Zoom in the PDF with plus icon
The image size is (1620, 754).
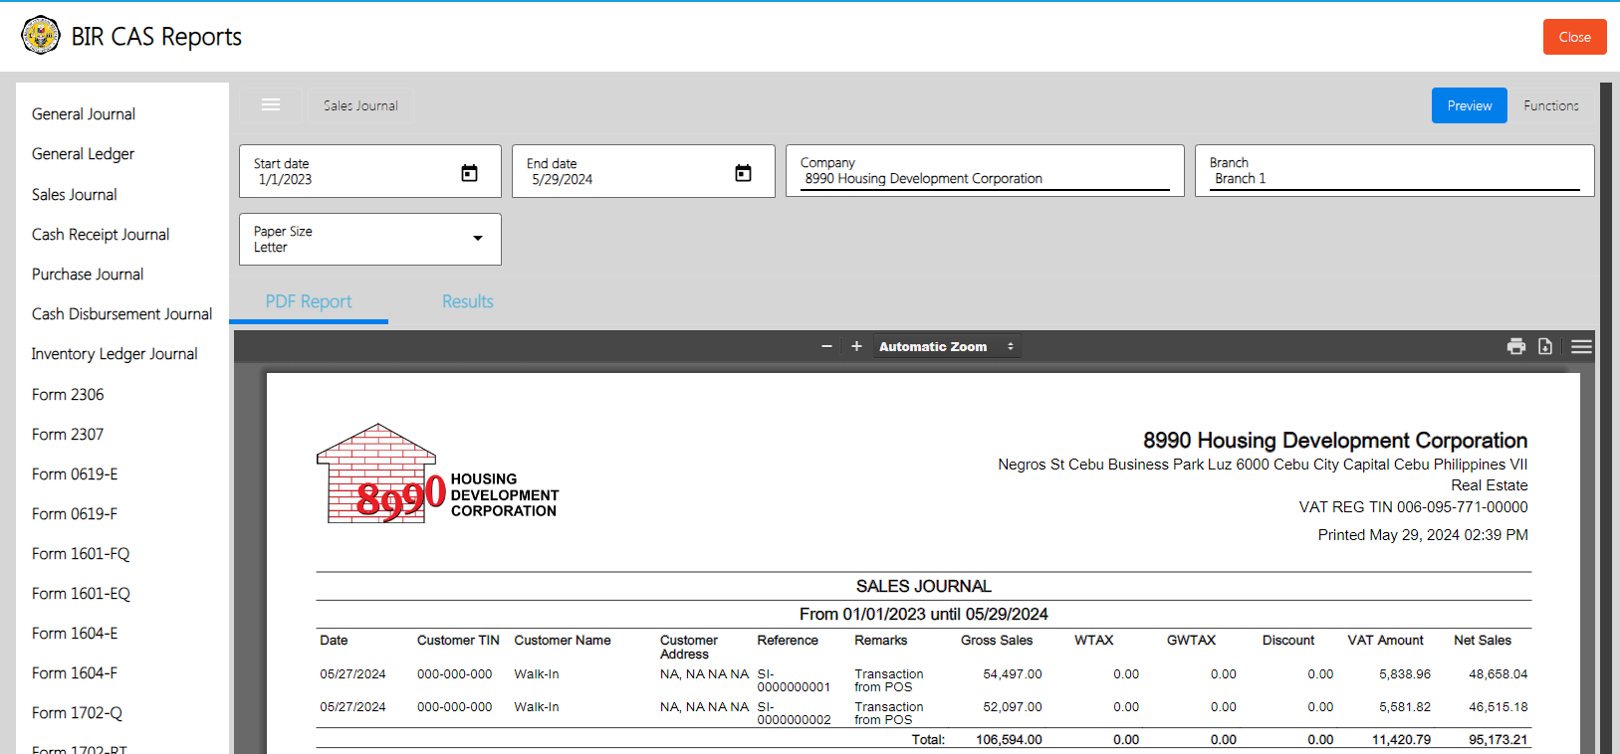[856, 346]
